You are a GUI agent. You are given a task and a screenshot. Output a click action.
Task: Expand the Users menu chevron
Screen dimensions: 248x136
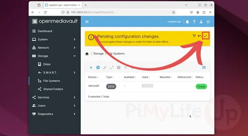pyautogui.click(x=75, y=106)
